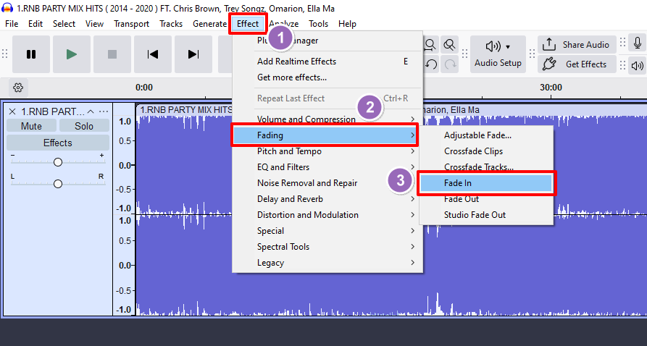Expand Pitch and Tempo submenu
The height and width of the screenshot is (346, 647).
(x=327, y=151)
